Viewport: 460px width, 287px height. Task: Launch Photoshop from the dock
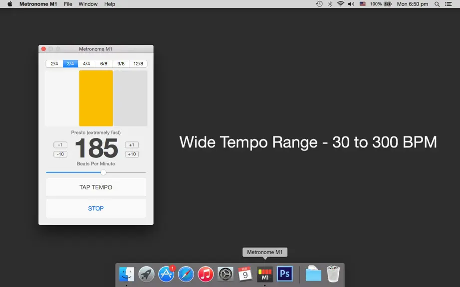coord(284,274)
